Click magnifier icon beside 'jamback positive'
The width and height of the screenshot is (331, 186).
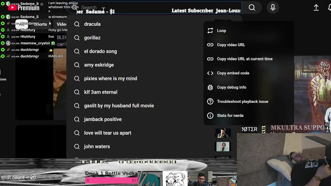[77, 119]
